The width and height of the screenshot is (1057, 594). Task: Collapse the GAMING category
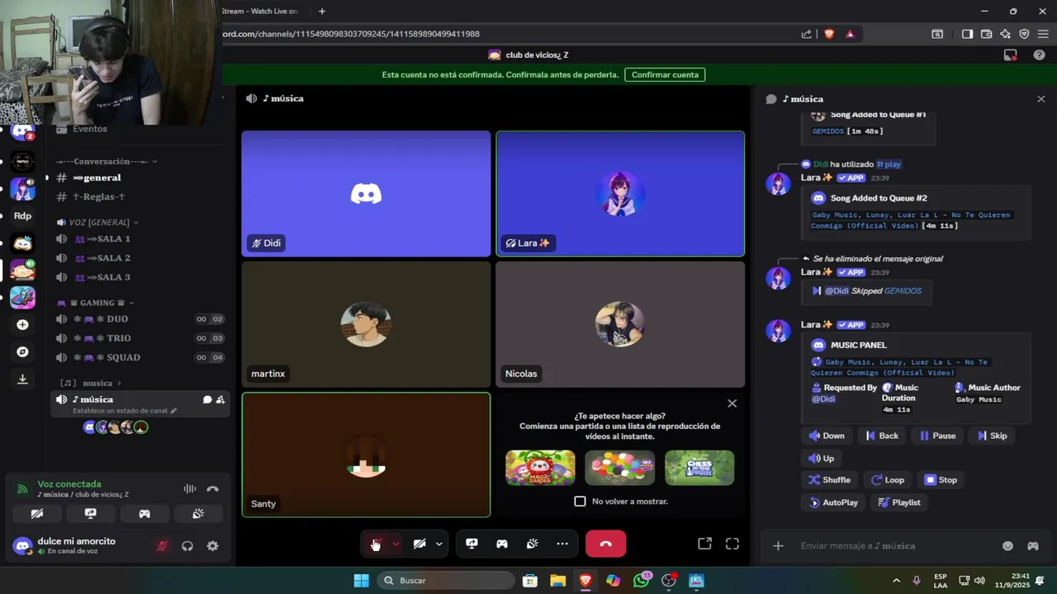tap(96, 303)
